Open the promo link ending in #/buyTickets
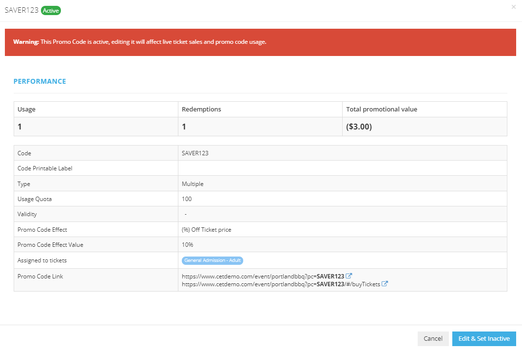This screenshot has width=522, height=350. 281,284
